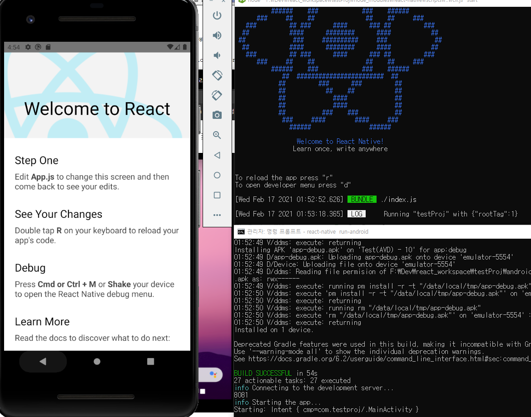The height and width of the screenshot is (417, 531).
Task: Click 'Installed on 1 device.' line
Action: coord(273,330)
